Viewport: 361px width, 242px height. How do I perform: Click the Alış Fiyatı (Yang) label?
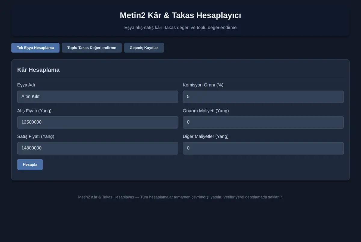[34, 111]
